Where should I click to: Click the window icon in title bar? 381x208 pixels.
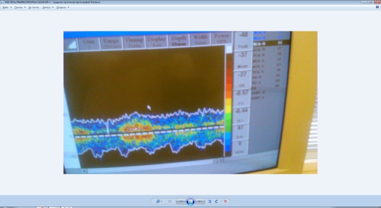pos(2,2)
